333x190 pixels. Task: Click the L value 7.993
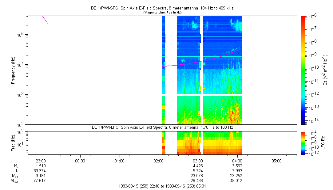coord(237,171)
